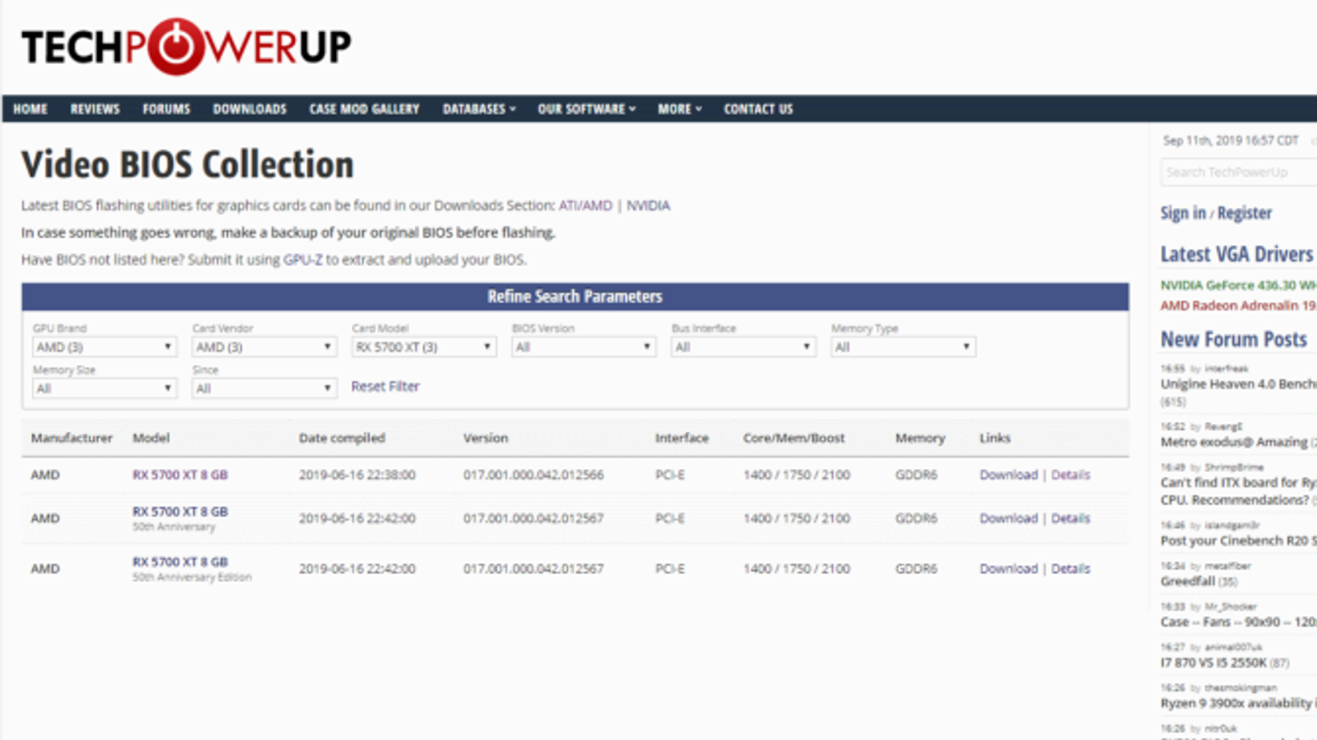Click the TechPowerUp logo

[186, 46]
